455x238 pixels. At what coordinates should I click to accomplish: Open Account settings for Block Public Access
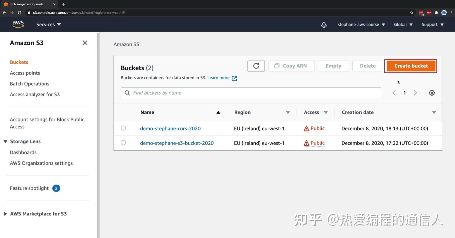coord(47,123)
